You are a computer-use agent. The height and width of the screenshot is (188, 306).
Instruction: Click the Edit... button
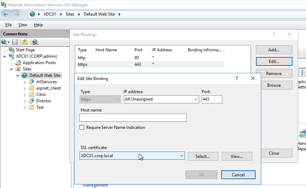(274, 62)
